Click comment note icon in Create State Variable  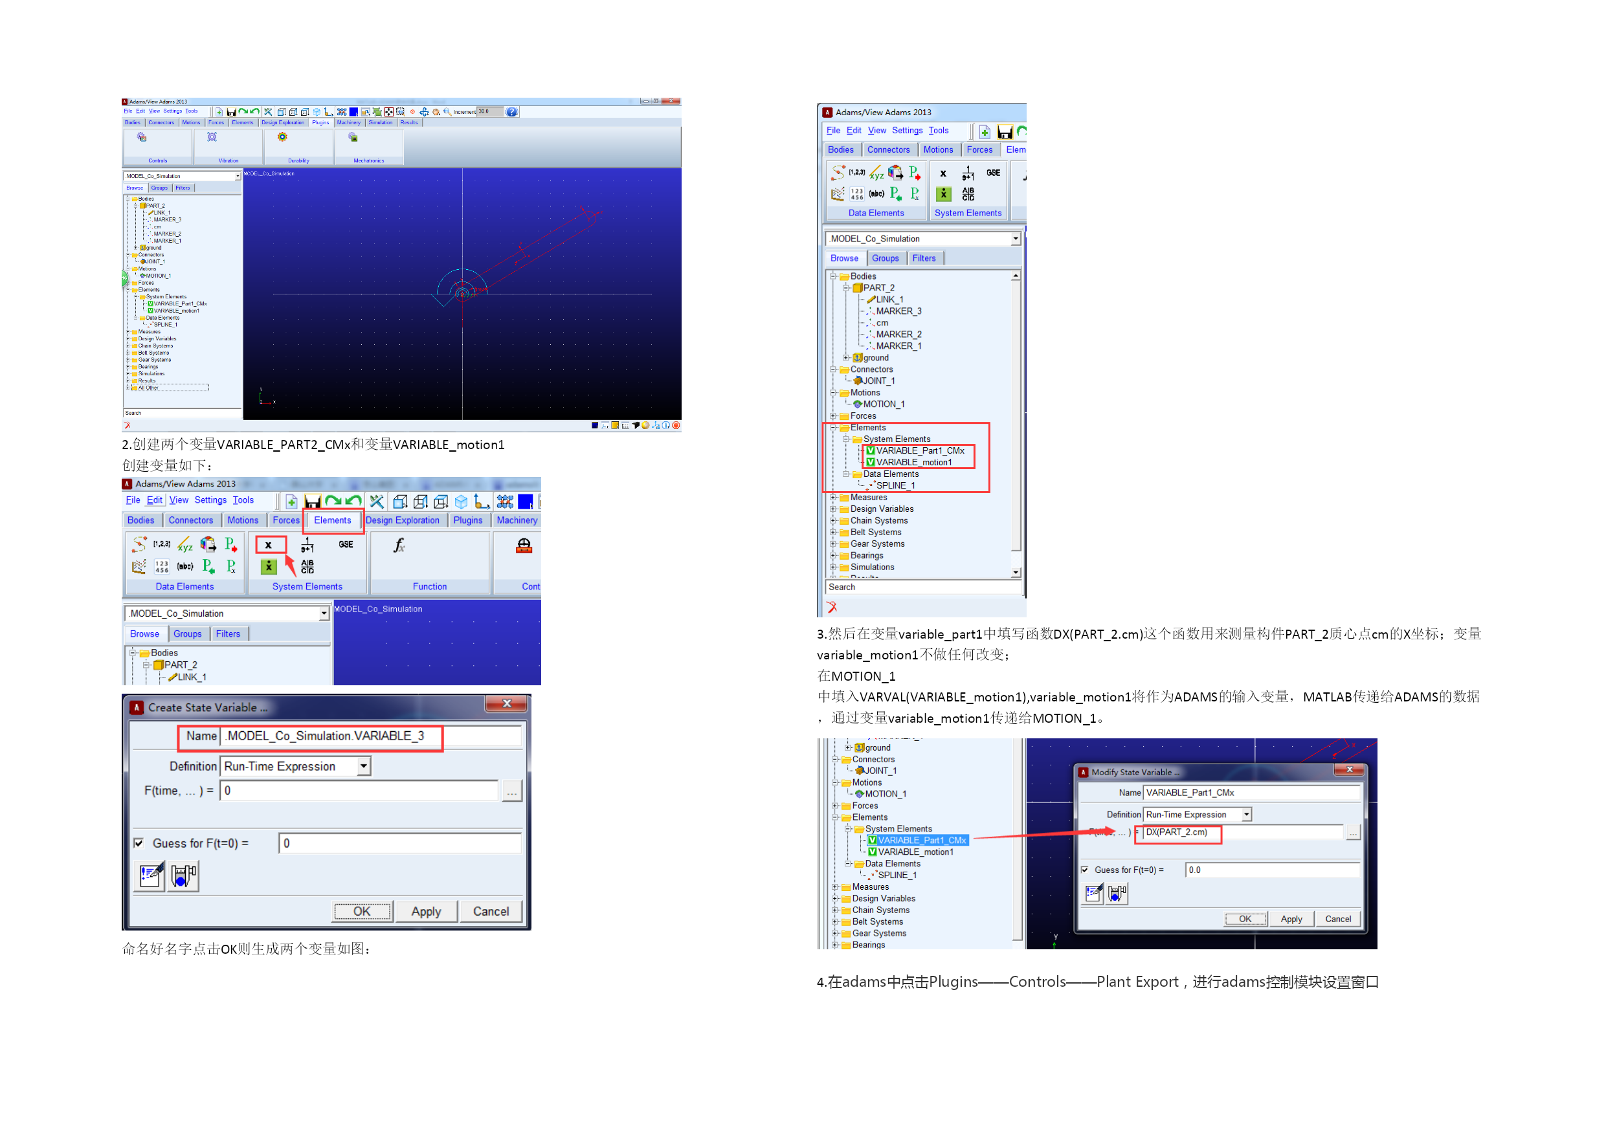[x=150, y=876]
